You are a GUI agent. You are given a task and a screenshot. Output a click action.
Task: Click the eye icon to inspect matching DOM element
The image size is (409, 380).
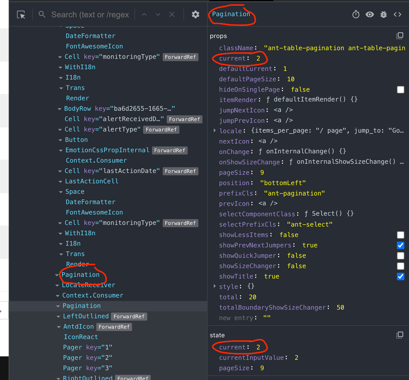pyautogui.click(x=369, y=14)
